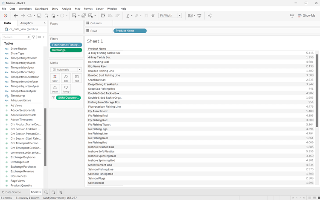Open dropdown arrow next to new worksheet icon
The width and height of the screenshot is (320, 200).
coord(79,16)
